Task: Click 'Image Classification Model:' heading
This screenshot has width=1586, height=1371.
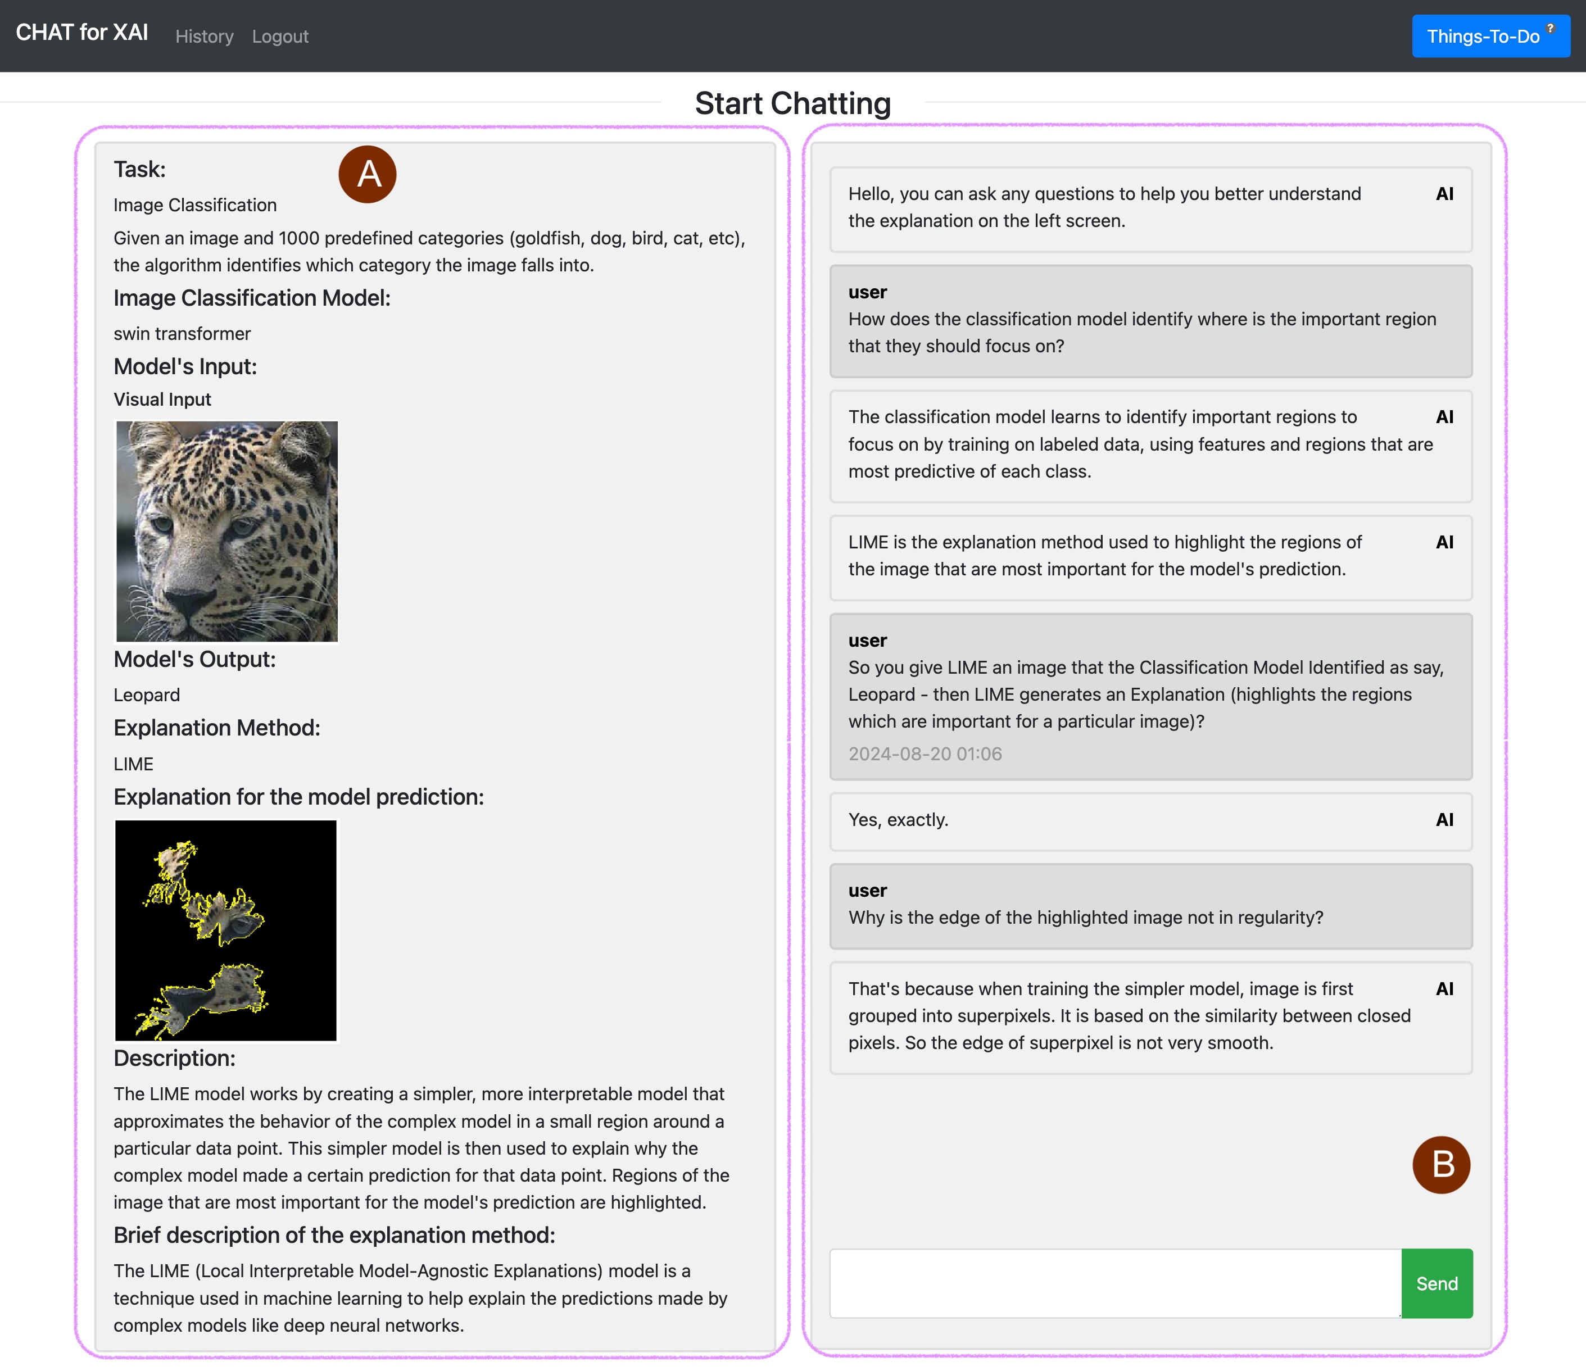Action: tap(252, 298)
